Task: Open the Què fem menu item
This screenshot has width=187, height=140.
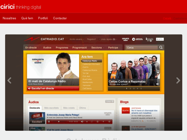Action: 27,18
